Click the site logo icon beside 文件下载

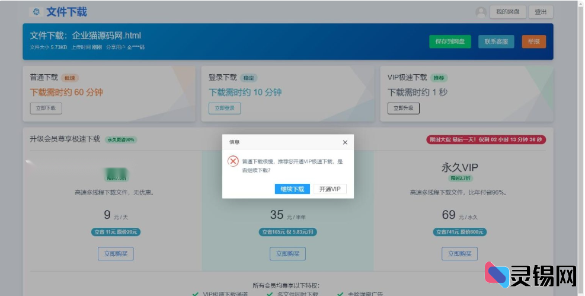click(36, 12)
